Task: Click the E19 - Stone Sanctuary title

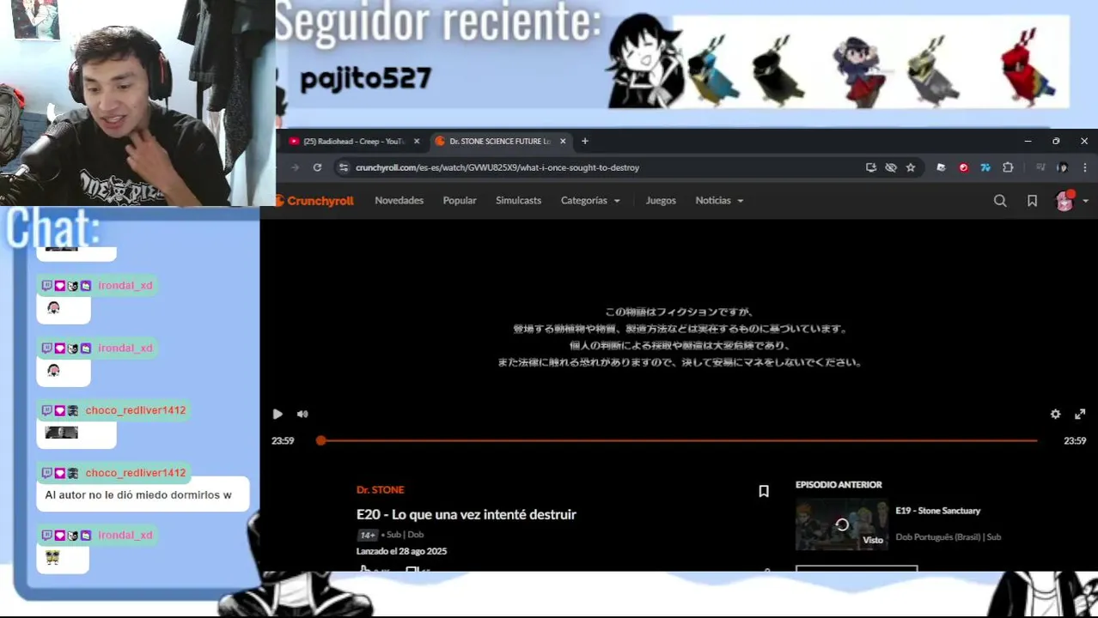Action: click(x=937, y=511)
